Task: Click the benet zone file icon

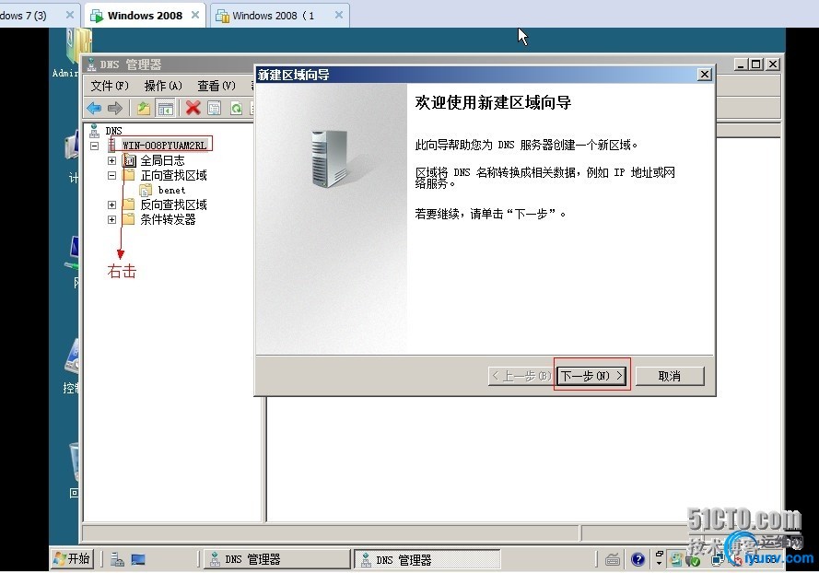Action: click(x=146, y=190)
